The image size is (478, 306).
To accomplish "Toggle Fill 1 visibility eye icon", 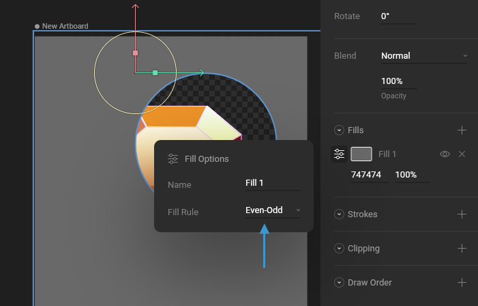I will click(x=445, y=154).
